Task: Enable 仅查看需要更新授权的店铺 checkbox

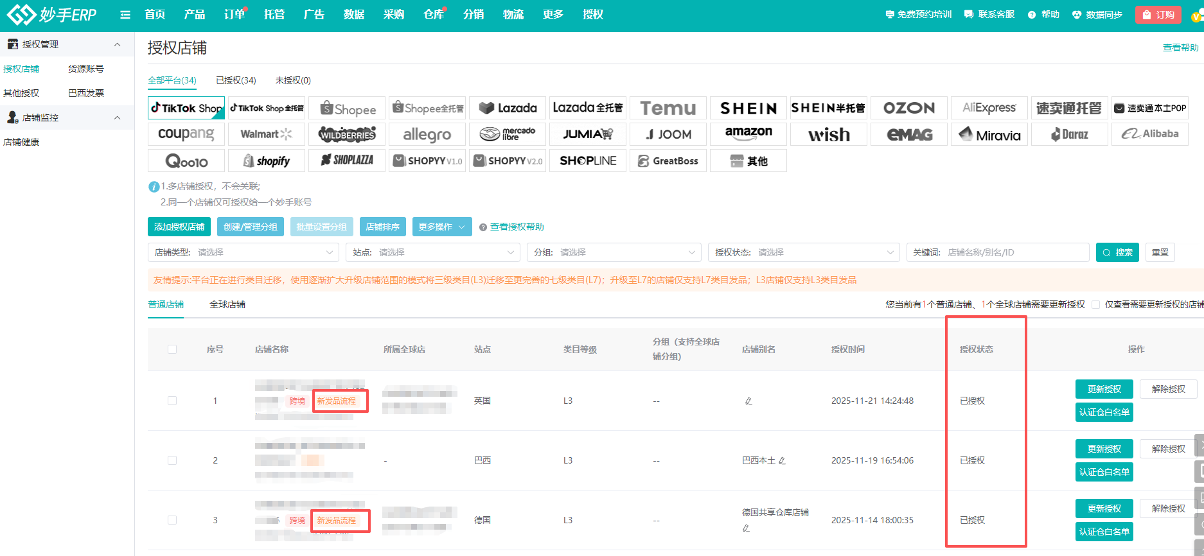Action: coord(1096,305)
